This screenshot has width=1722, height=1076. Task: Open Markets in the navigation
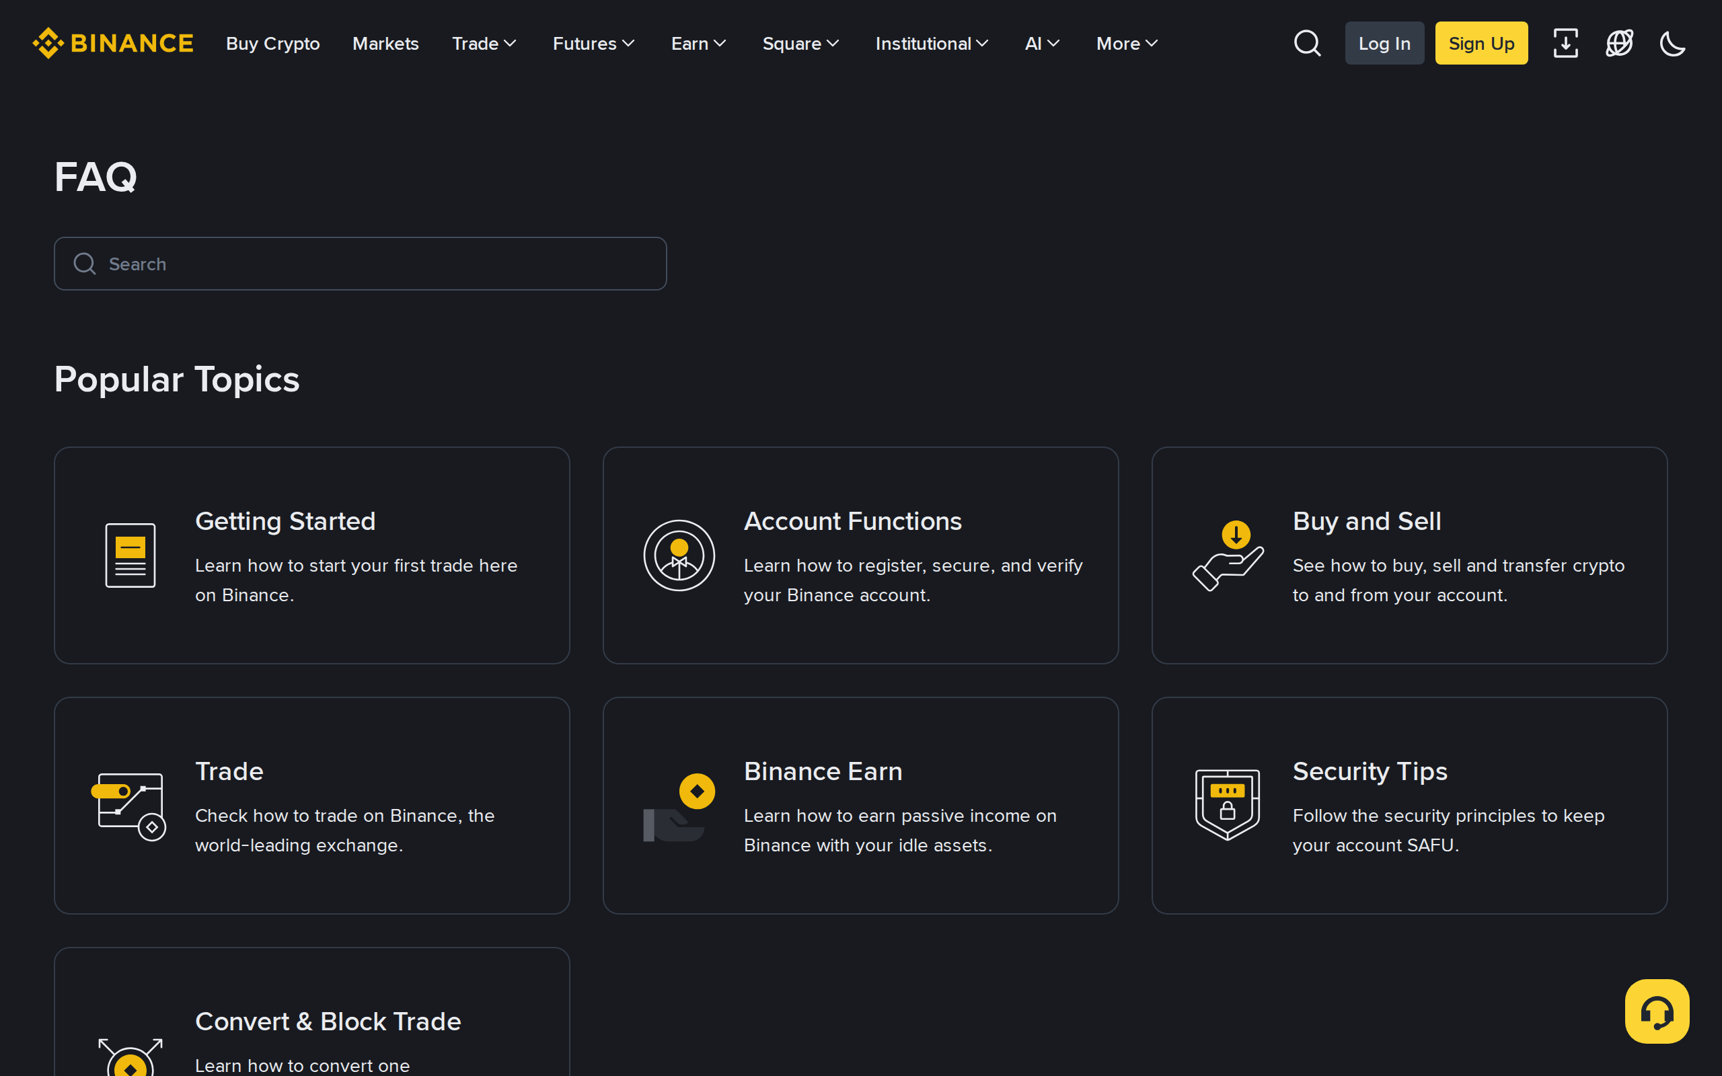coord(385,44)
